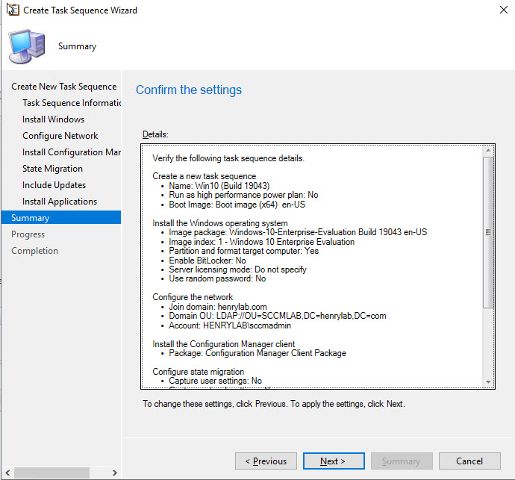This screenshot has height=480, width=515.
Task: Select the Configure Network step
Action: pyautogui.click(x=60, y=136)
